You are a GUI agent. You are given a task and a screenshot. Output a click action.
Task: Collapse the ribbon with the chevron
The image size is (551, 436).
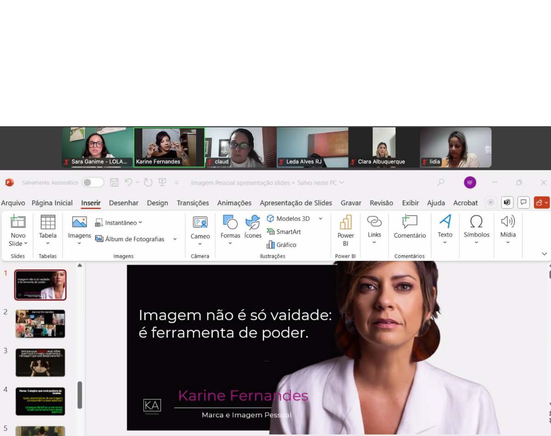(x=544, y=254)
